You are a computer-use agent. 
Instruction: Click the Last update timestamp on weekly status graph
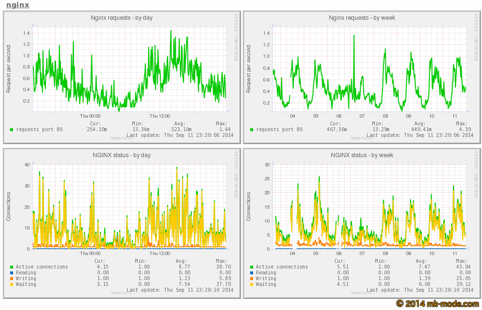420,290
